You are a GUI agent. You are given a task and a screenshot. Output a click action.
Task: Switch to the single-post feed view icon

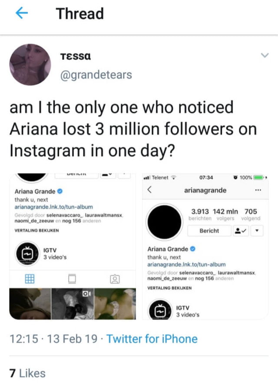pos(72,278)
